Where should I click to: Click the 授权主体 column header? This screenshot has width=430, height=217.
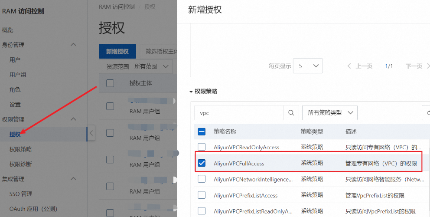141,83
